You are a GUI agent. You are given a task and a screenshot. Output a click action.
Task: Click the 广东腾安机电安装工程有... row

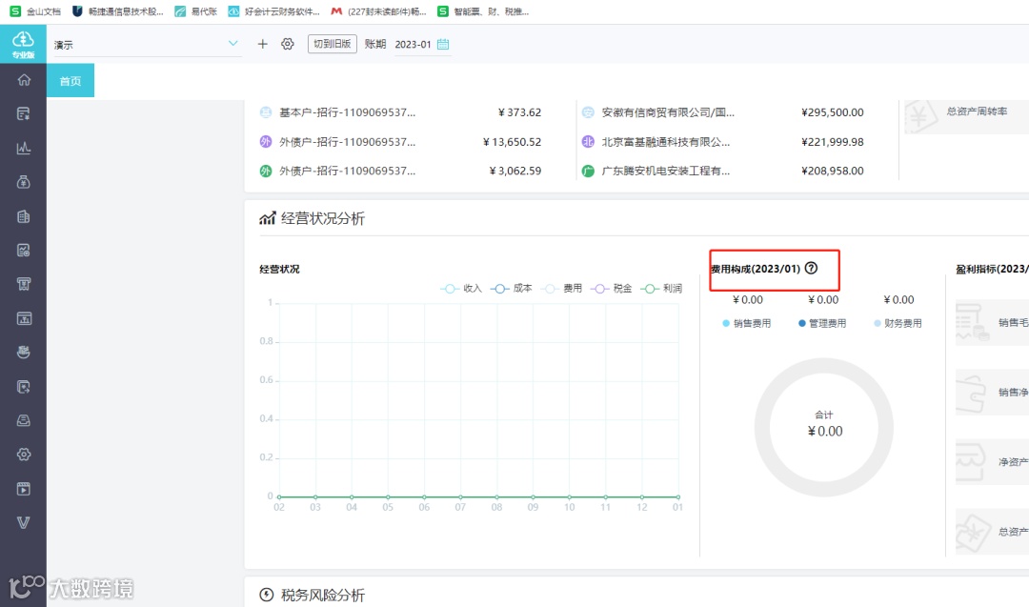722,171
